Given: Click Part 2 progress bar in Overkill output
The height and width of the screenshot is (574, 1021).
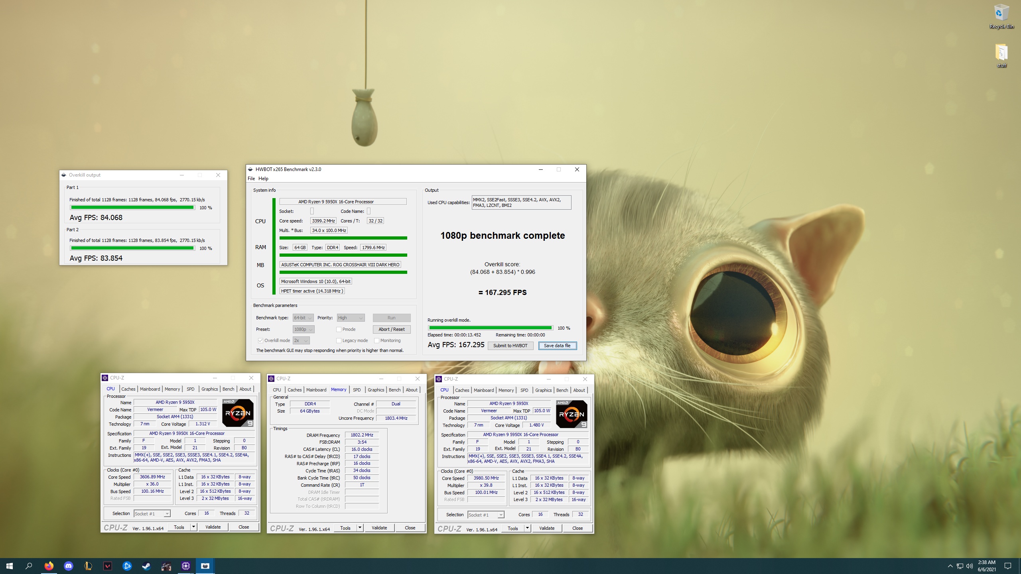Looking at the screenshot, I should [x=132, y=248].
